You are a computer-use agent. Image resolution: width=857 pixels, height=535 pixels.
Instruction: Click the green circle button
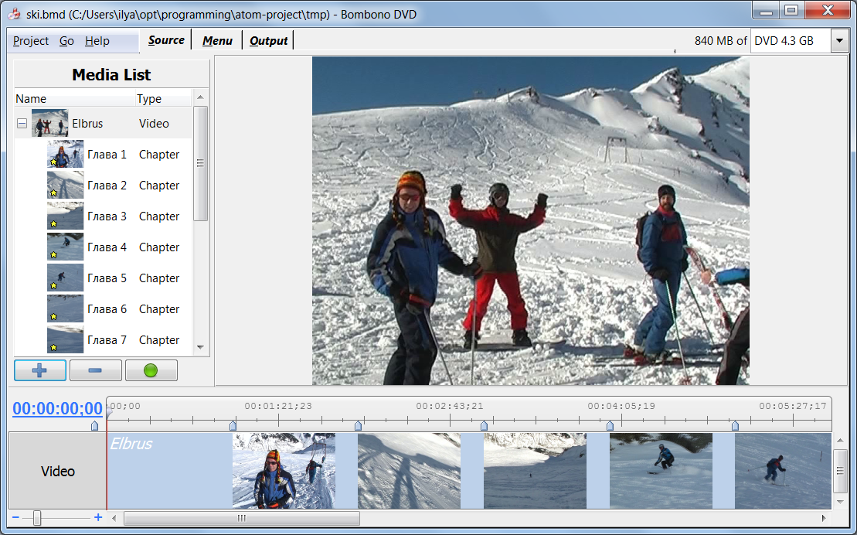tap(151, 370)
